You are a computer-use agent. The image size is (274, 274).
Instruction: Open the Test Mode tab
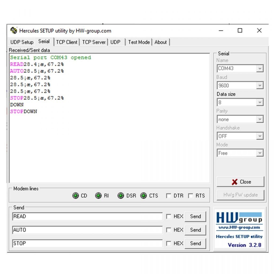(139, 42)
